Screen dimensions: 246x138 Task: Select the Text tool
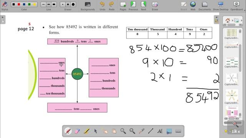point(160,131)
